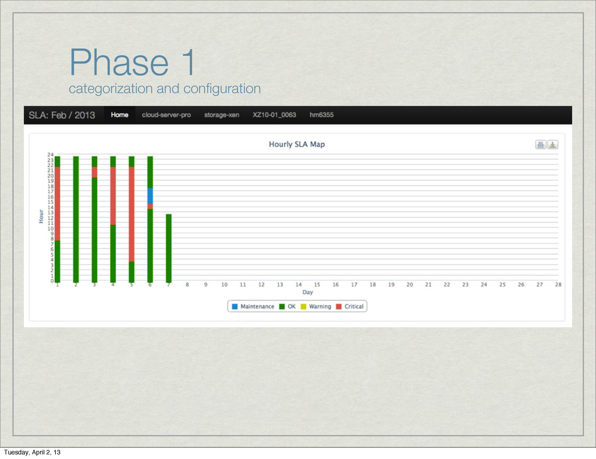
Task: Click the download chart icon
Action: pyautogui.click(x=553, y=144)
